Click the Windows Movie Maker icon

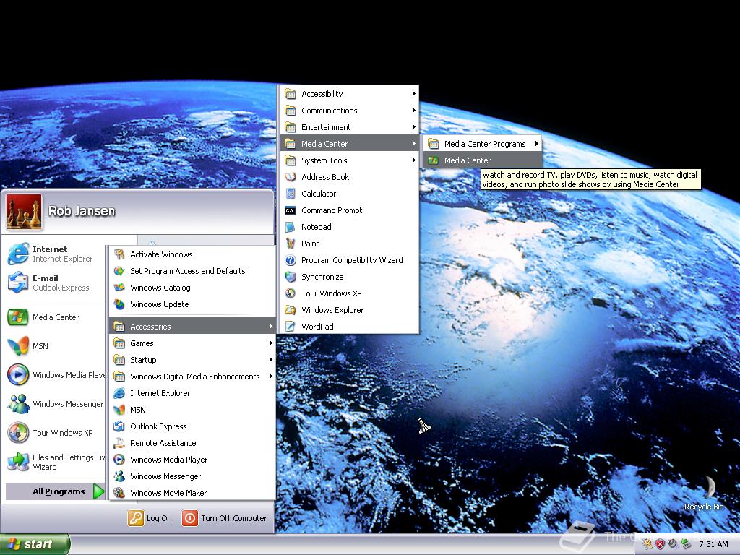(119, 493)
